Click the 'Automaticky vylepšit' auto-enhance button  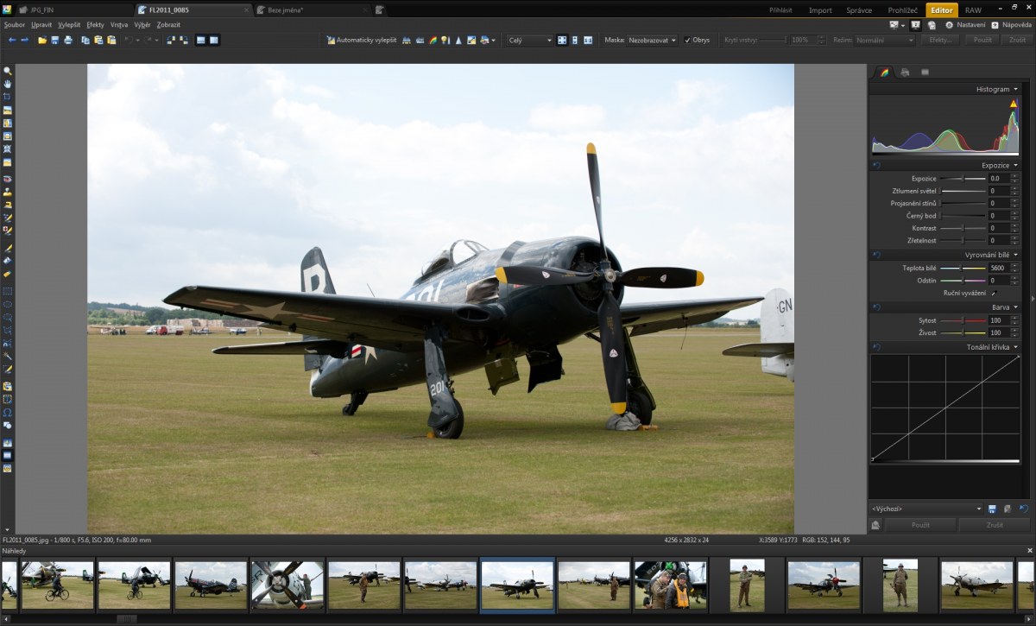point(361,41)
